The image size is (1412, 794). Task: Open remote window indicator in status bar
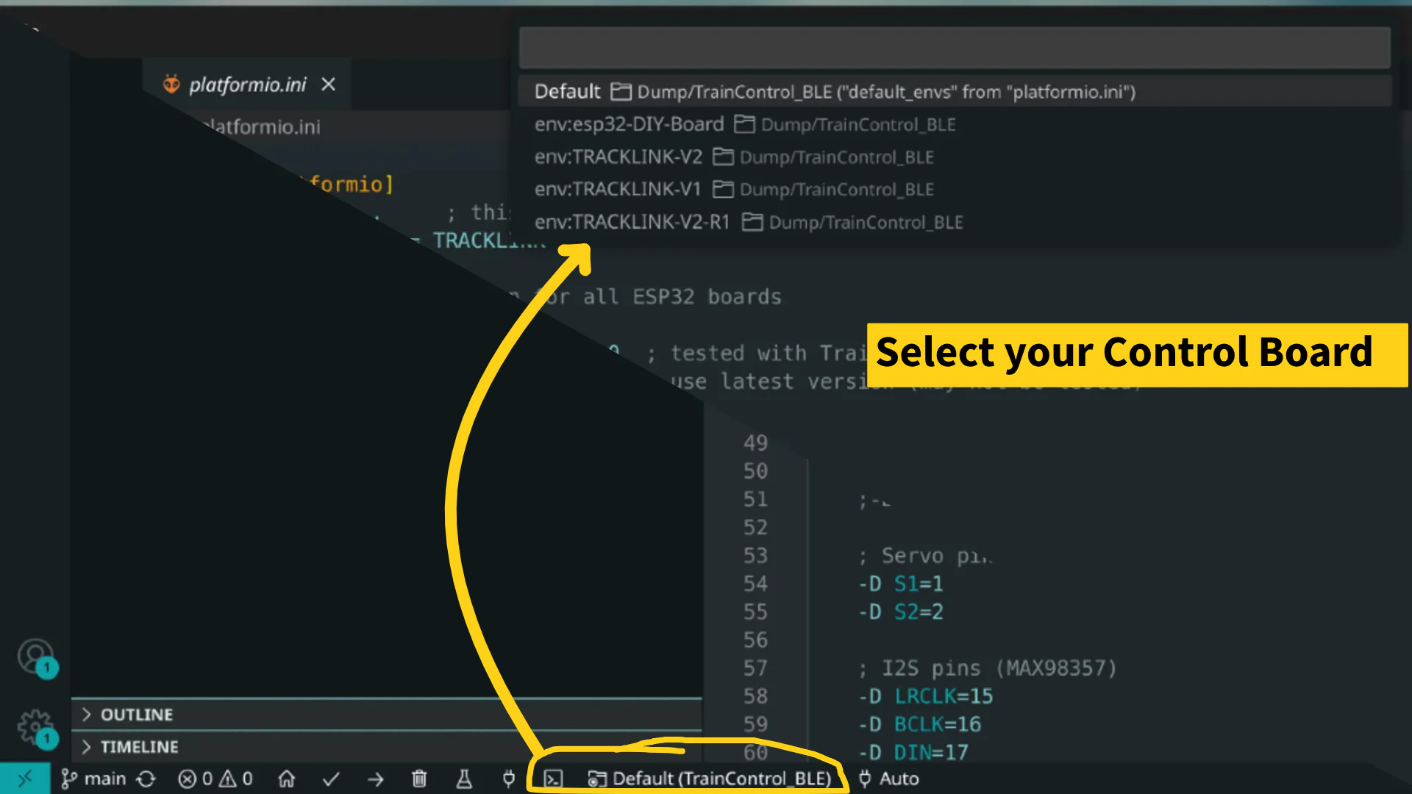point(25,779)
